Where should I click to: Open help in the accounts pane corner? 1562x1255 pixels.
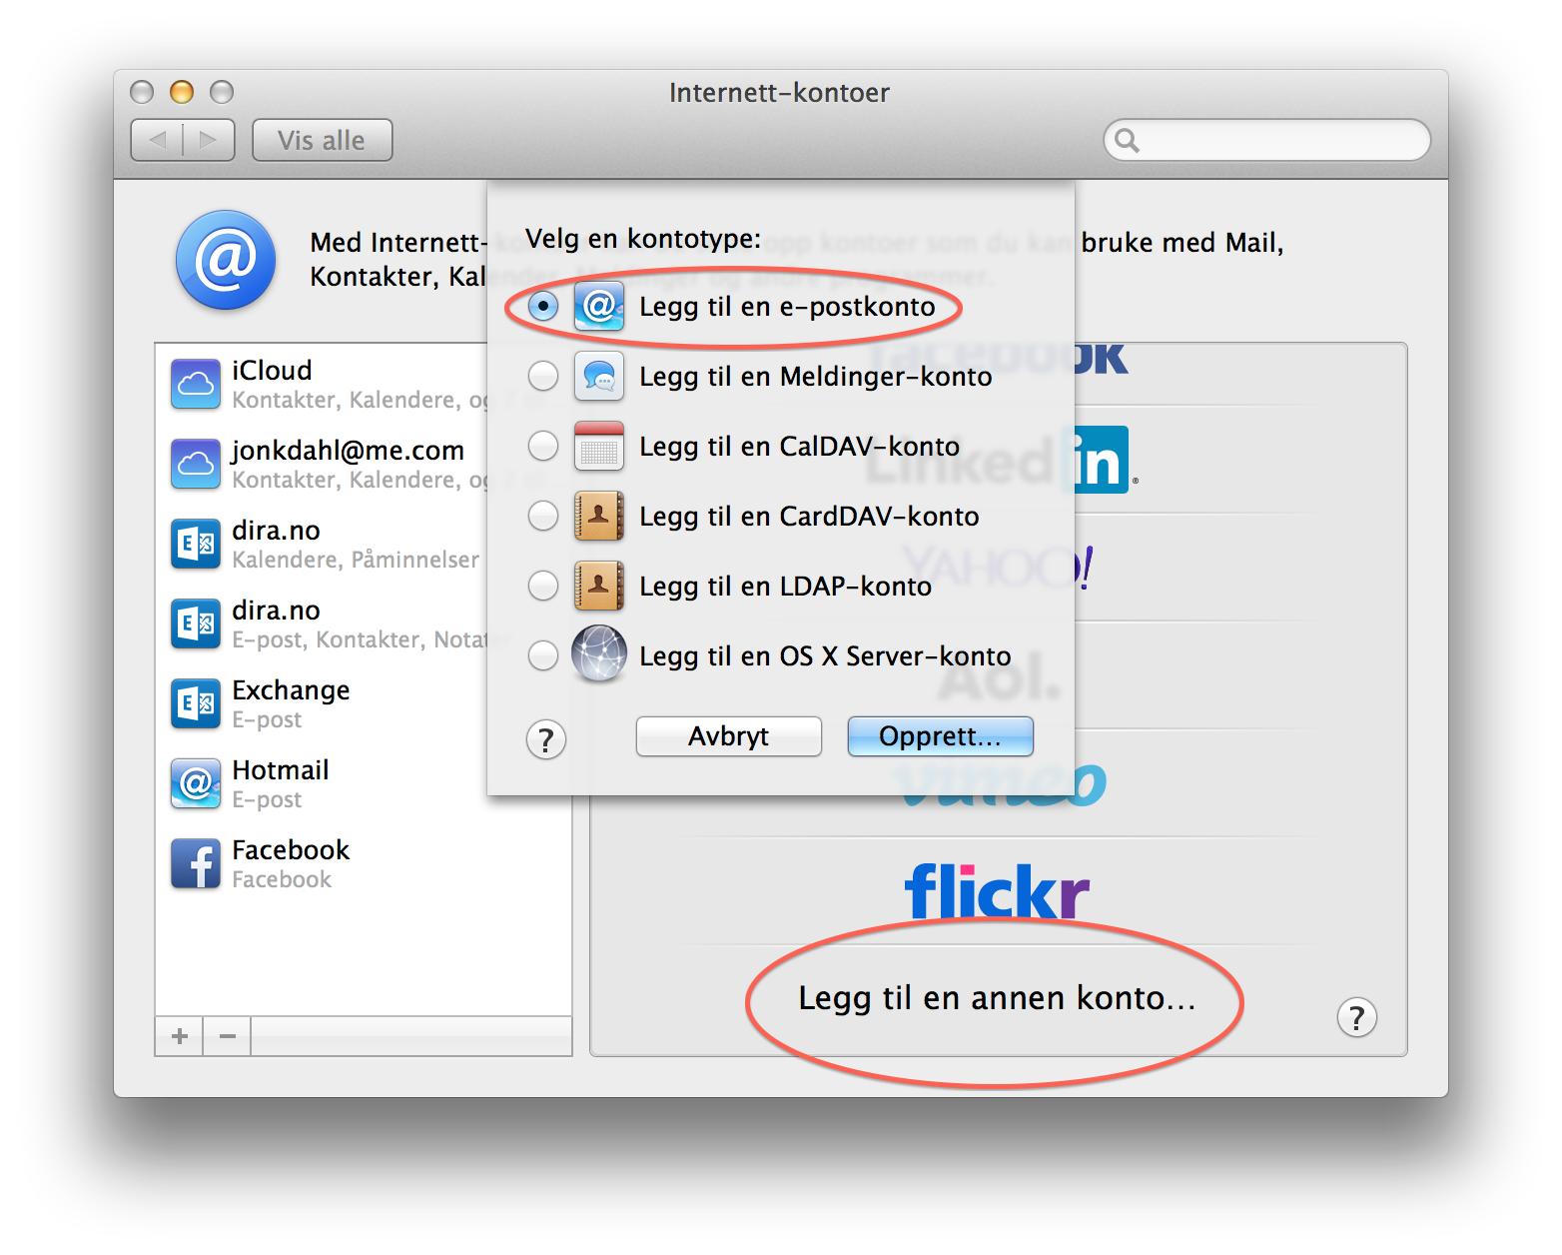1356,1017
